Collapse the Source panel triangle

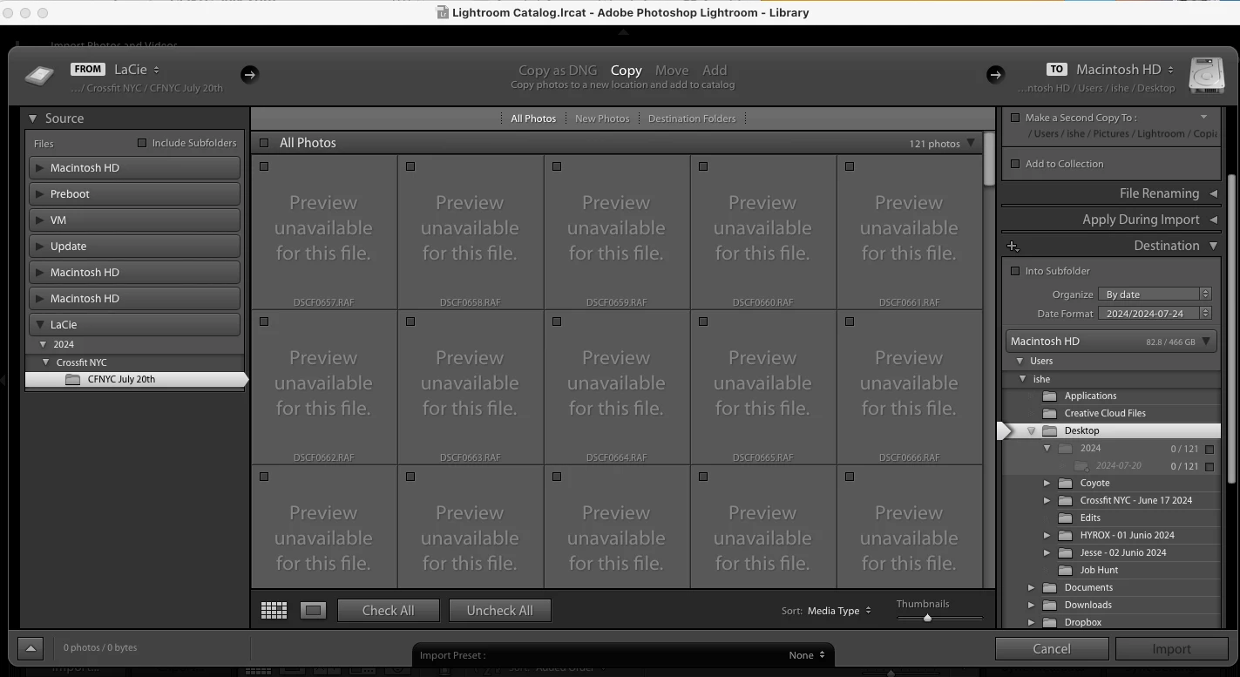coord(32,118)
